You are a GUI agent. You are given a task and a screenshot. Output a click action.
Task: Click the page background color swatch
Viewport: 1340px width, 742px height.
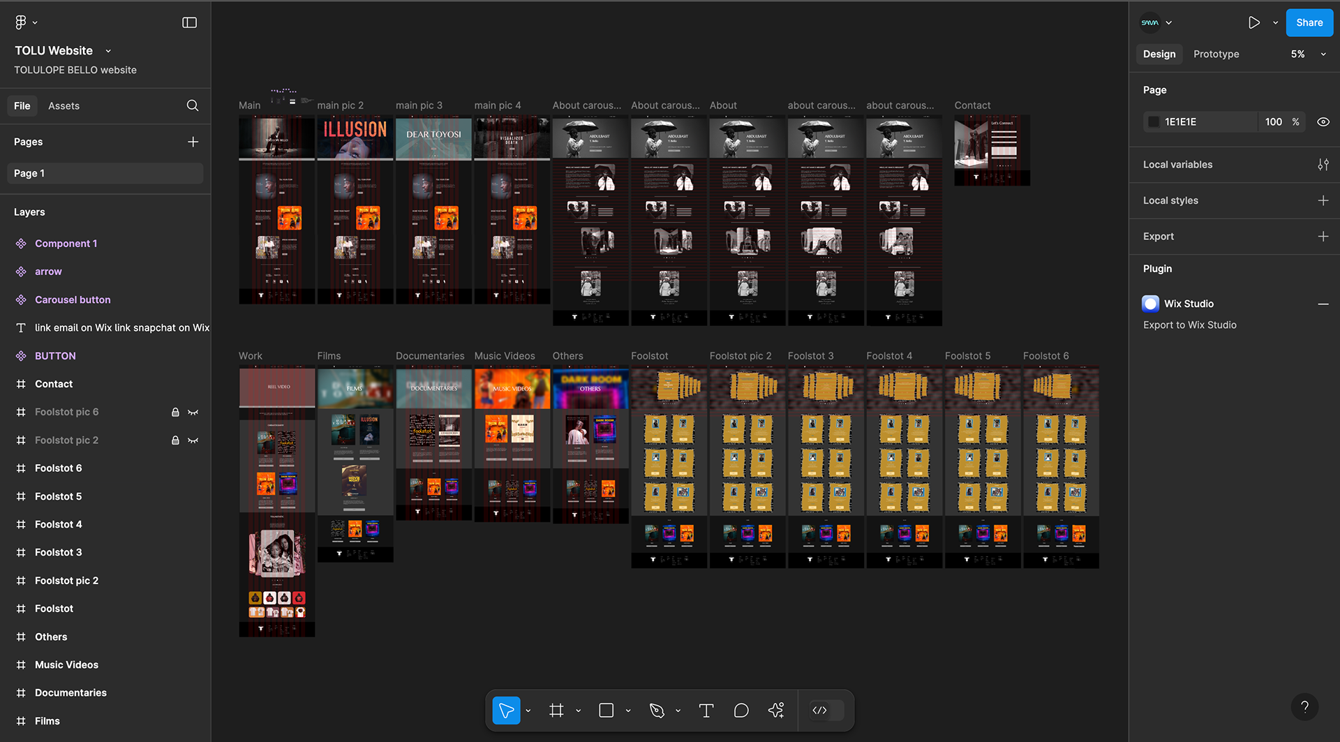pos(1154,121)
